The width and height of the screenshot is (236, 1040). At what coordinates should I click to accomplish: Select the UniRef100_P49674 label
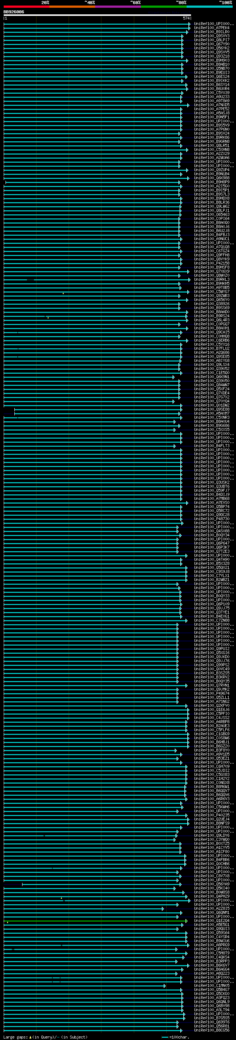pyautogui.click(x=211, y=694)
